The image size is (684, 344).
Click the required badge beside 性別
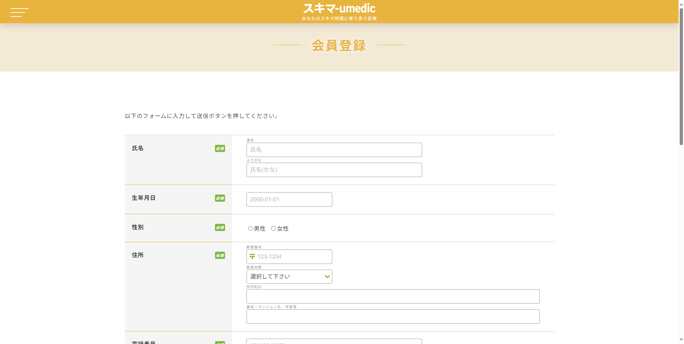pos(220,227)
